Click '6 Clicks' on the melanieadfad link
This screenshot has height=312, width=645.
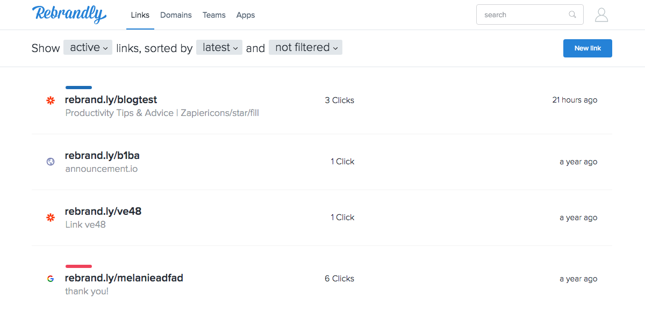tap(340, 279)
